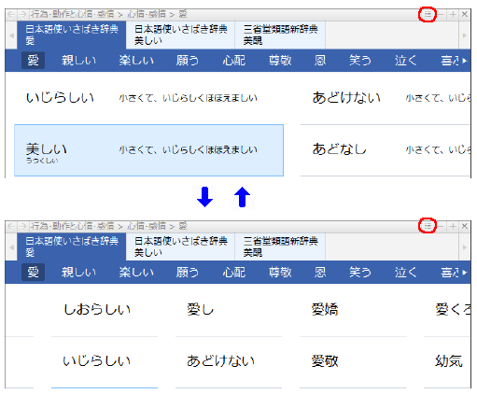Select tab 日本語使いさばき辞典 愛 in the word-grid window
The height and width of the screenshot is (394, 477).
point(72,246)
